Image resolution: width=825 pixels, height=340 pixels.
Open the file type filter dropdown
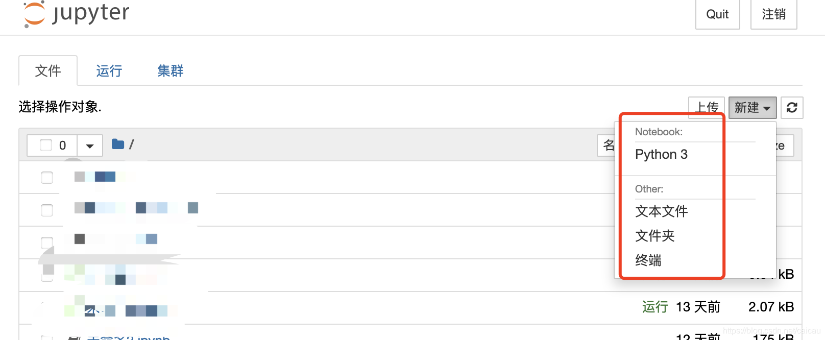click(90, 145)
